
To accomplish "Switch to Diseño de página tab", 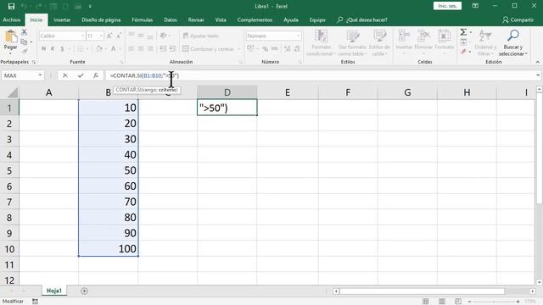I will 101,19.
